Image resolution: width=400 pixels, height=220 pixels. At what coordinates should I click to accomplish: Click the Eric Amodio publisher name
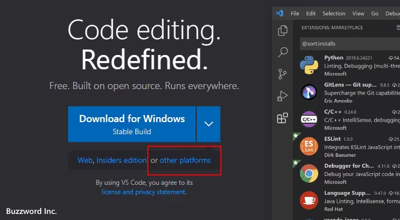pyautogui.click(x=338, y=101)
